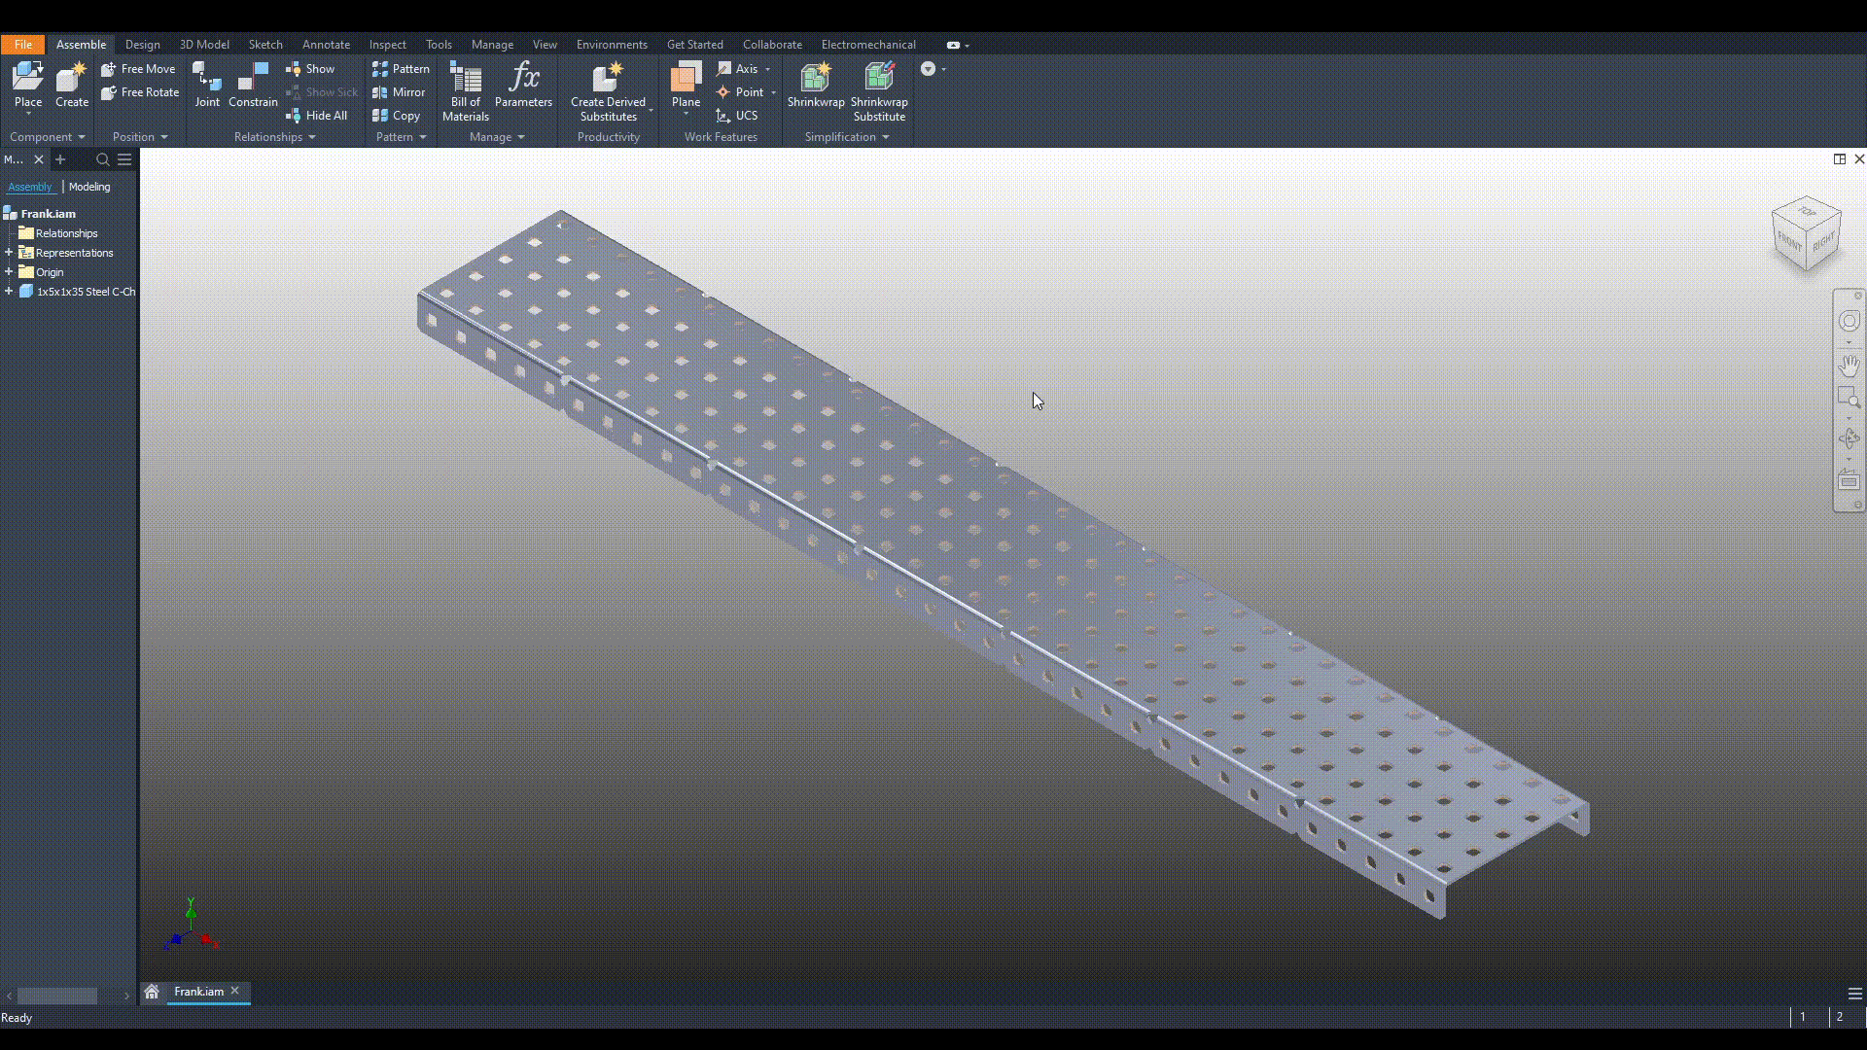Search the model browser

102,159
